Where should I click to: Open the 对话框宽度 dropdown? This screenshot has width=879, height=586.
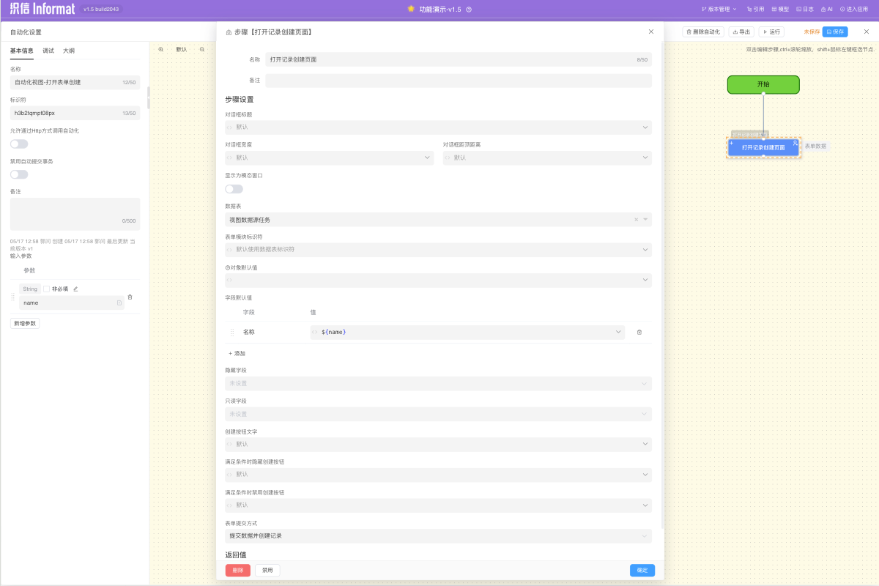pyautogui.click(x=329, y=157)
